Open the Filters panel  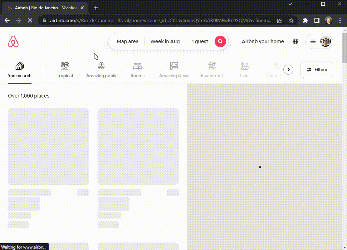(317, 70)
